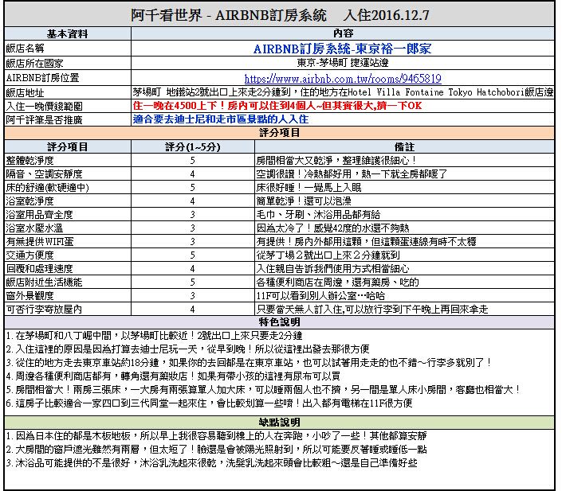This screenshot has height=491, width=562.
Task: Click the remark 簡單乾淨！還可以泡澡
Action: point(304,201)
